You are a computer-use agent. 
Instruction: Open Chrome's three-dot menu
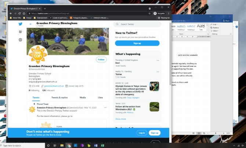coord(169,14)
